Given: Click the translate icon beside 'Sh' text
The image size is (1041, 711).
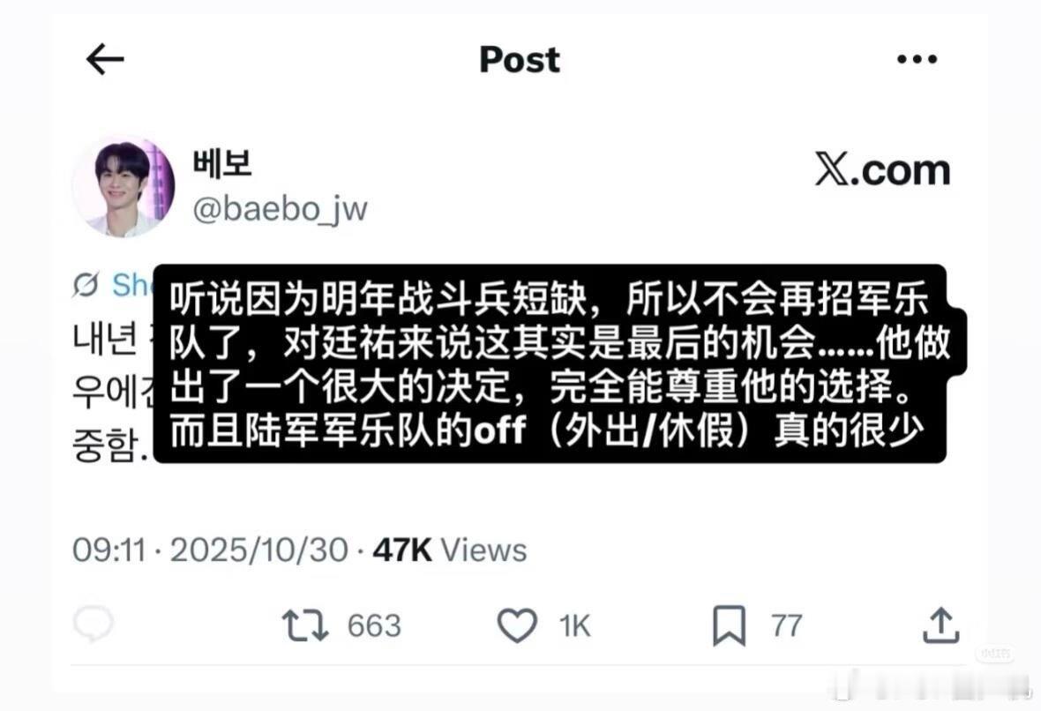Looking at the screenshot, I should tap(86, 285).
